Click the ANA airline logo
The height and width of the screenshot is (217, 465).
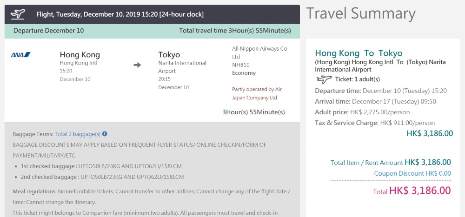point(20,55)
